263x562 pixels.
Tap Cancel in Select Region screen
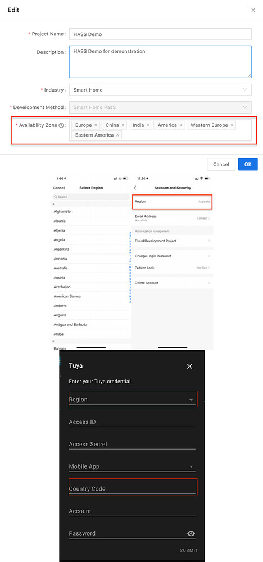59,188
